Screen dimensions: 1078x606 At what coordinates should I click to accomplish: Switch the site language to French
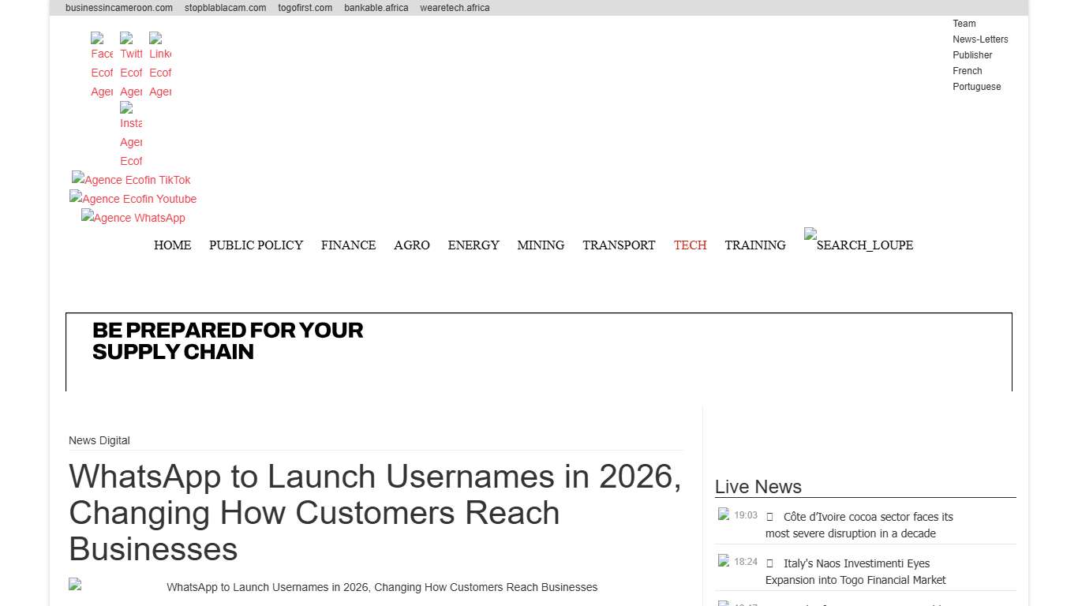tap(967, 71)
